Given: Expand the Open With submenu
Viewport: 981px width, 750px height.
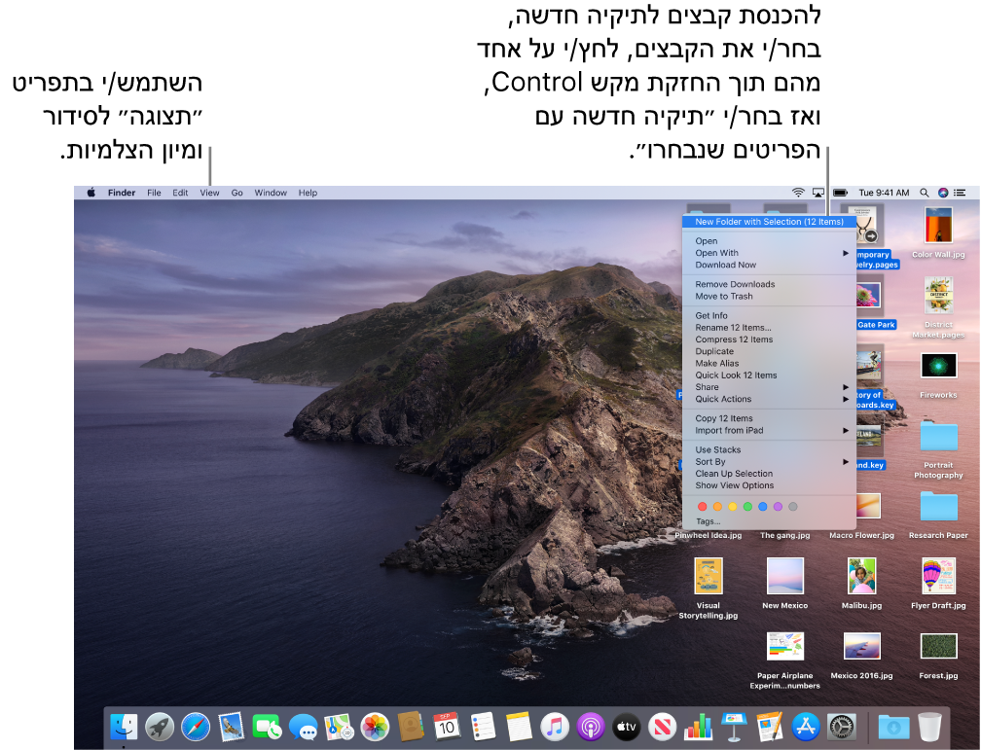Looking at the screenshot, I should (x=769, y=253).
